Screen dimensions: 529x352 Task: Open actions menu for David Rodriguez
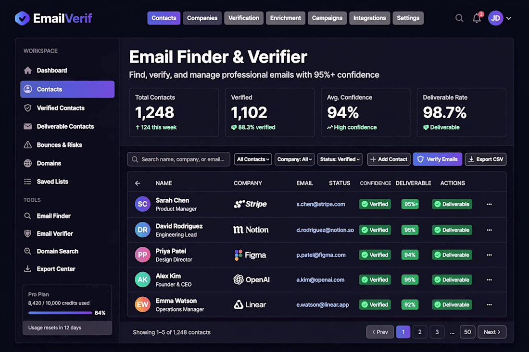pos(489,230)
